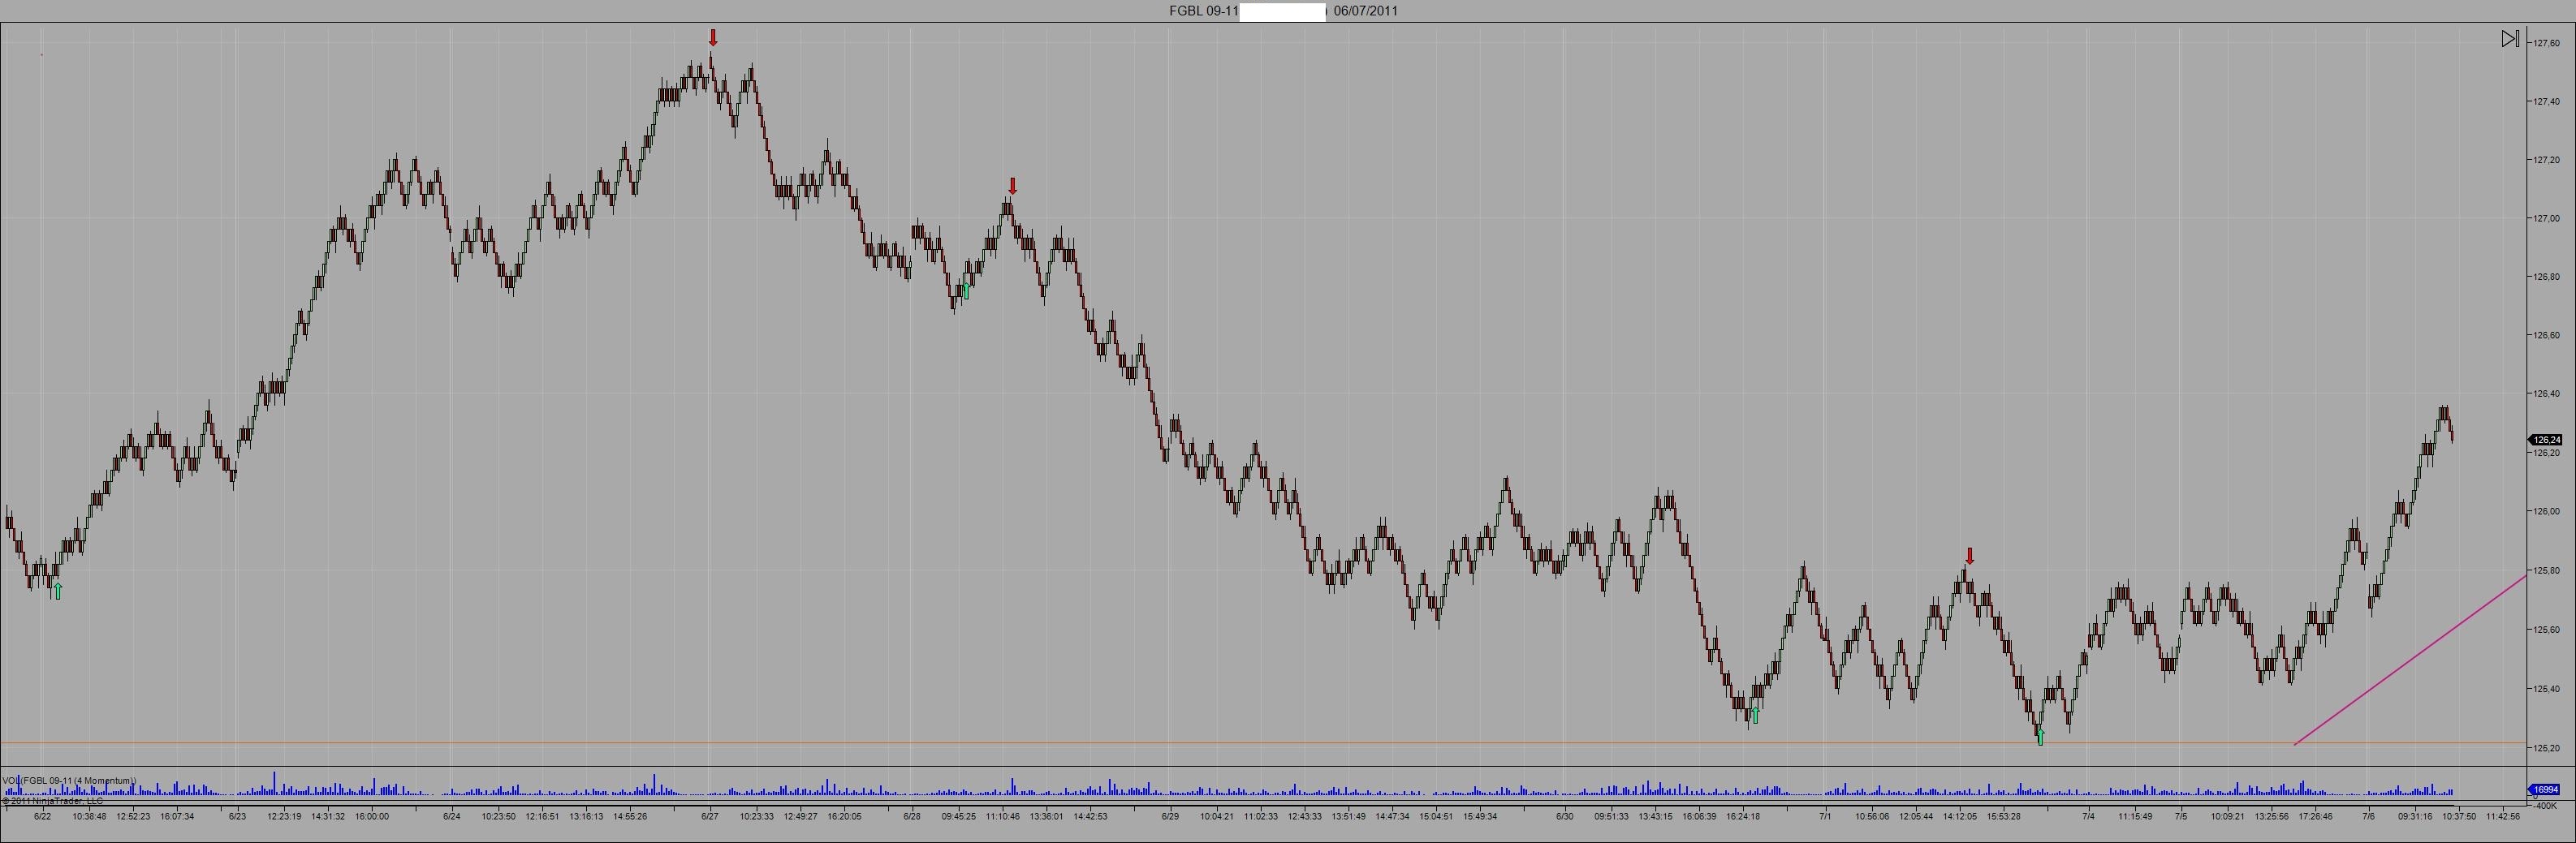Select the green up arrow near 09:45:25 on 6/28
The height and width of the screenshot is (843, 2576).
[965, 291]
